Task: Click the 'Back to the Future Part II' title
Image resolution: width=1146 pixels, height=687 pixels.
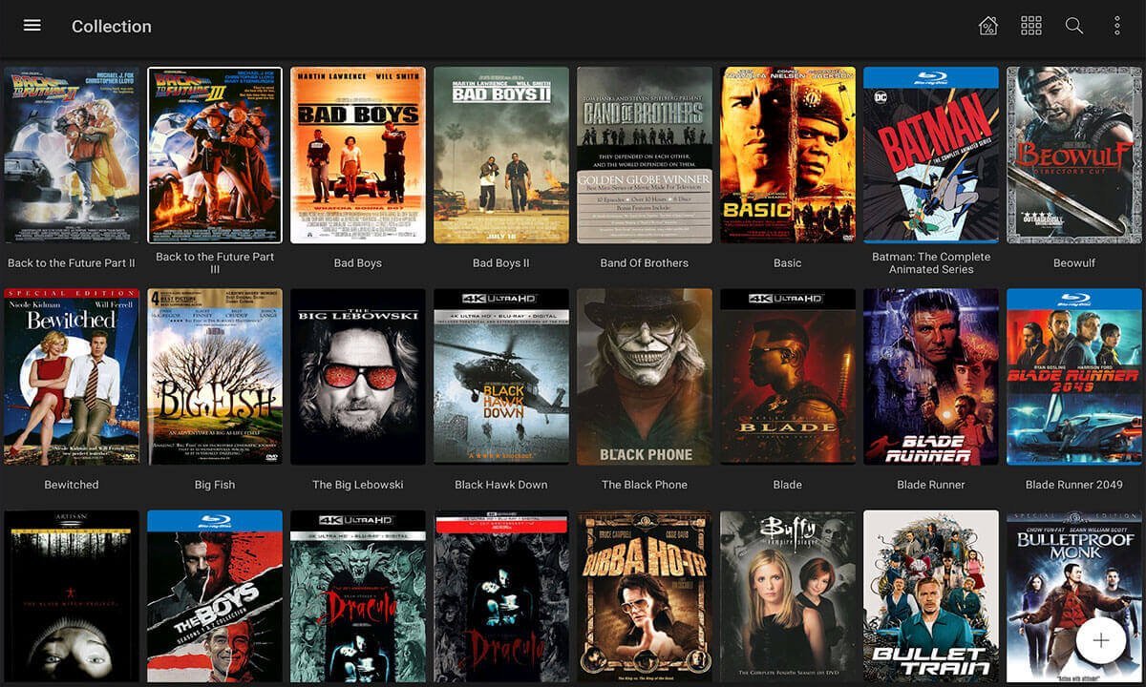Action: [72, 263]
